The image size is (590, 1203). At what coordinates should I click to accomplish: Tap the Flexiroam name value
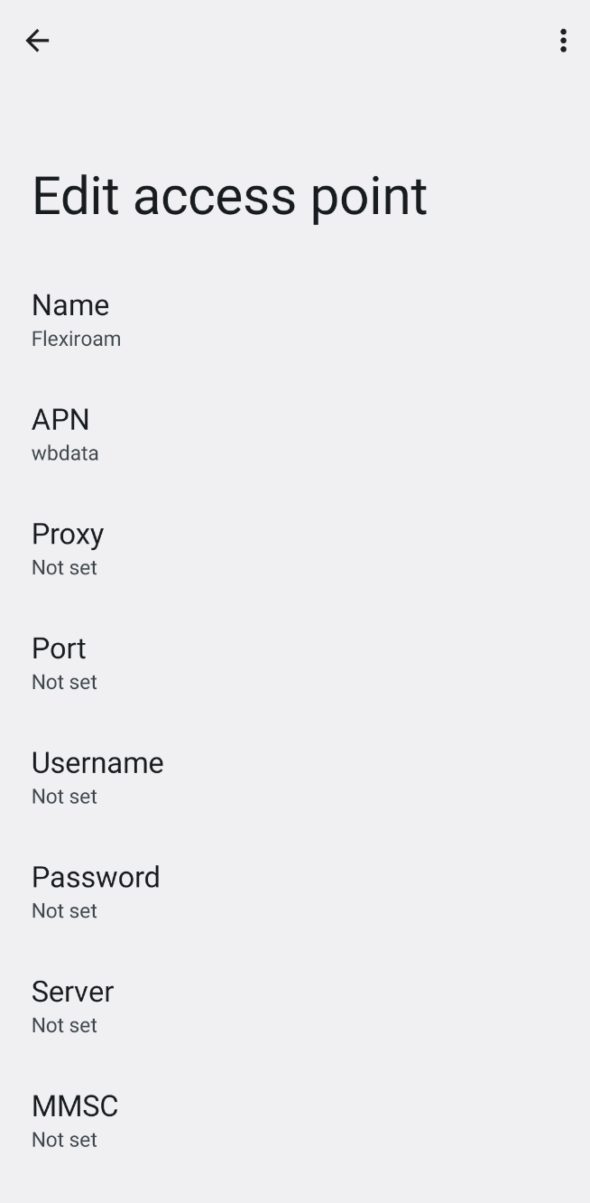coord(76,339)
